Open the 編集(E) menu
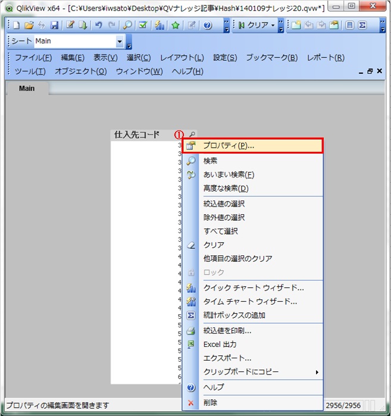This screenshot has width=391, height=416. point(73,58)
